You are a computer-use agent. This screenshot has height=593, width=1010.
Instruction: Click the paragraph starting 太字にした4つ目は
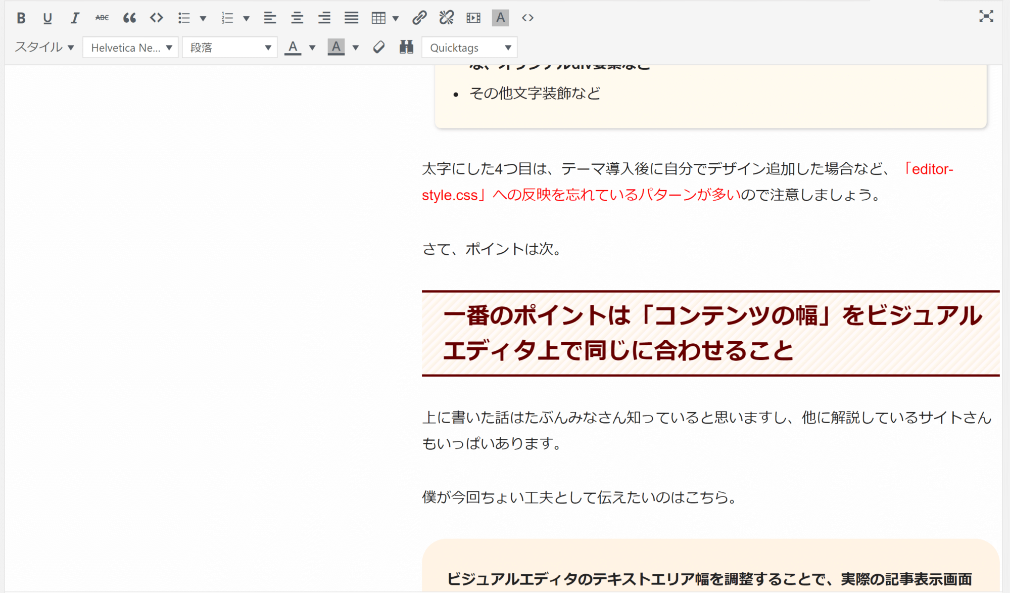click(687, 182)
